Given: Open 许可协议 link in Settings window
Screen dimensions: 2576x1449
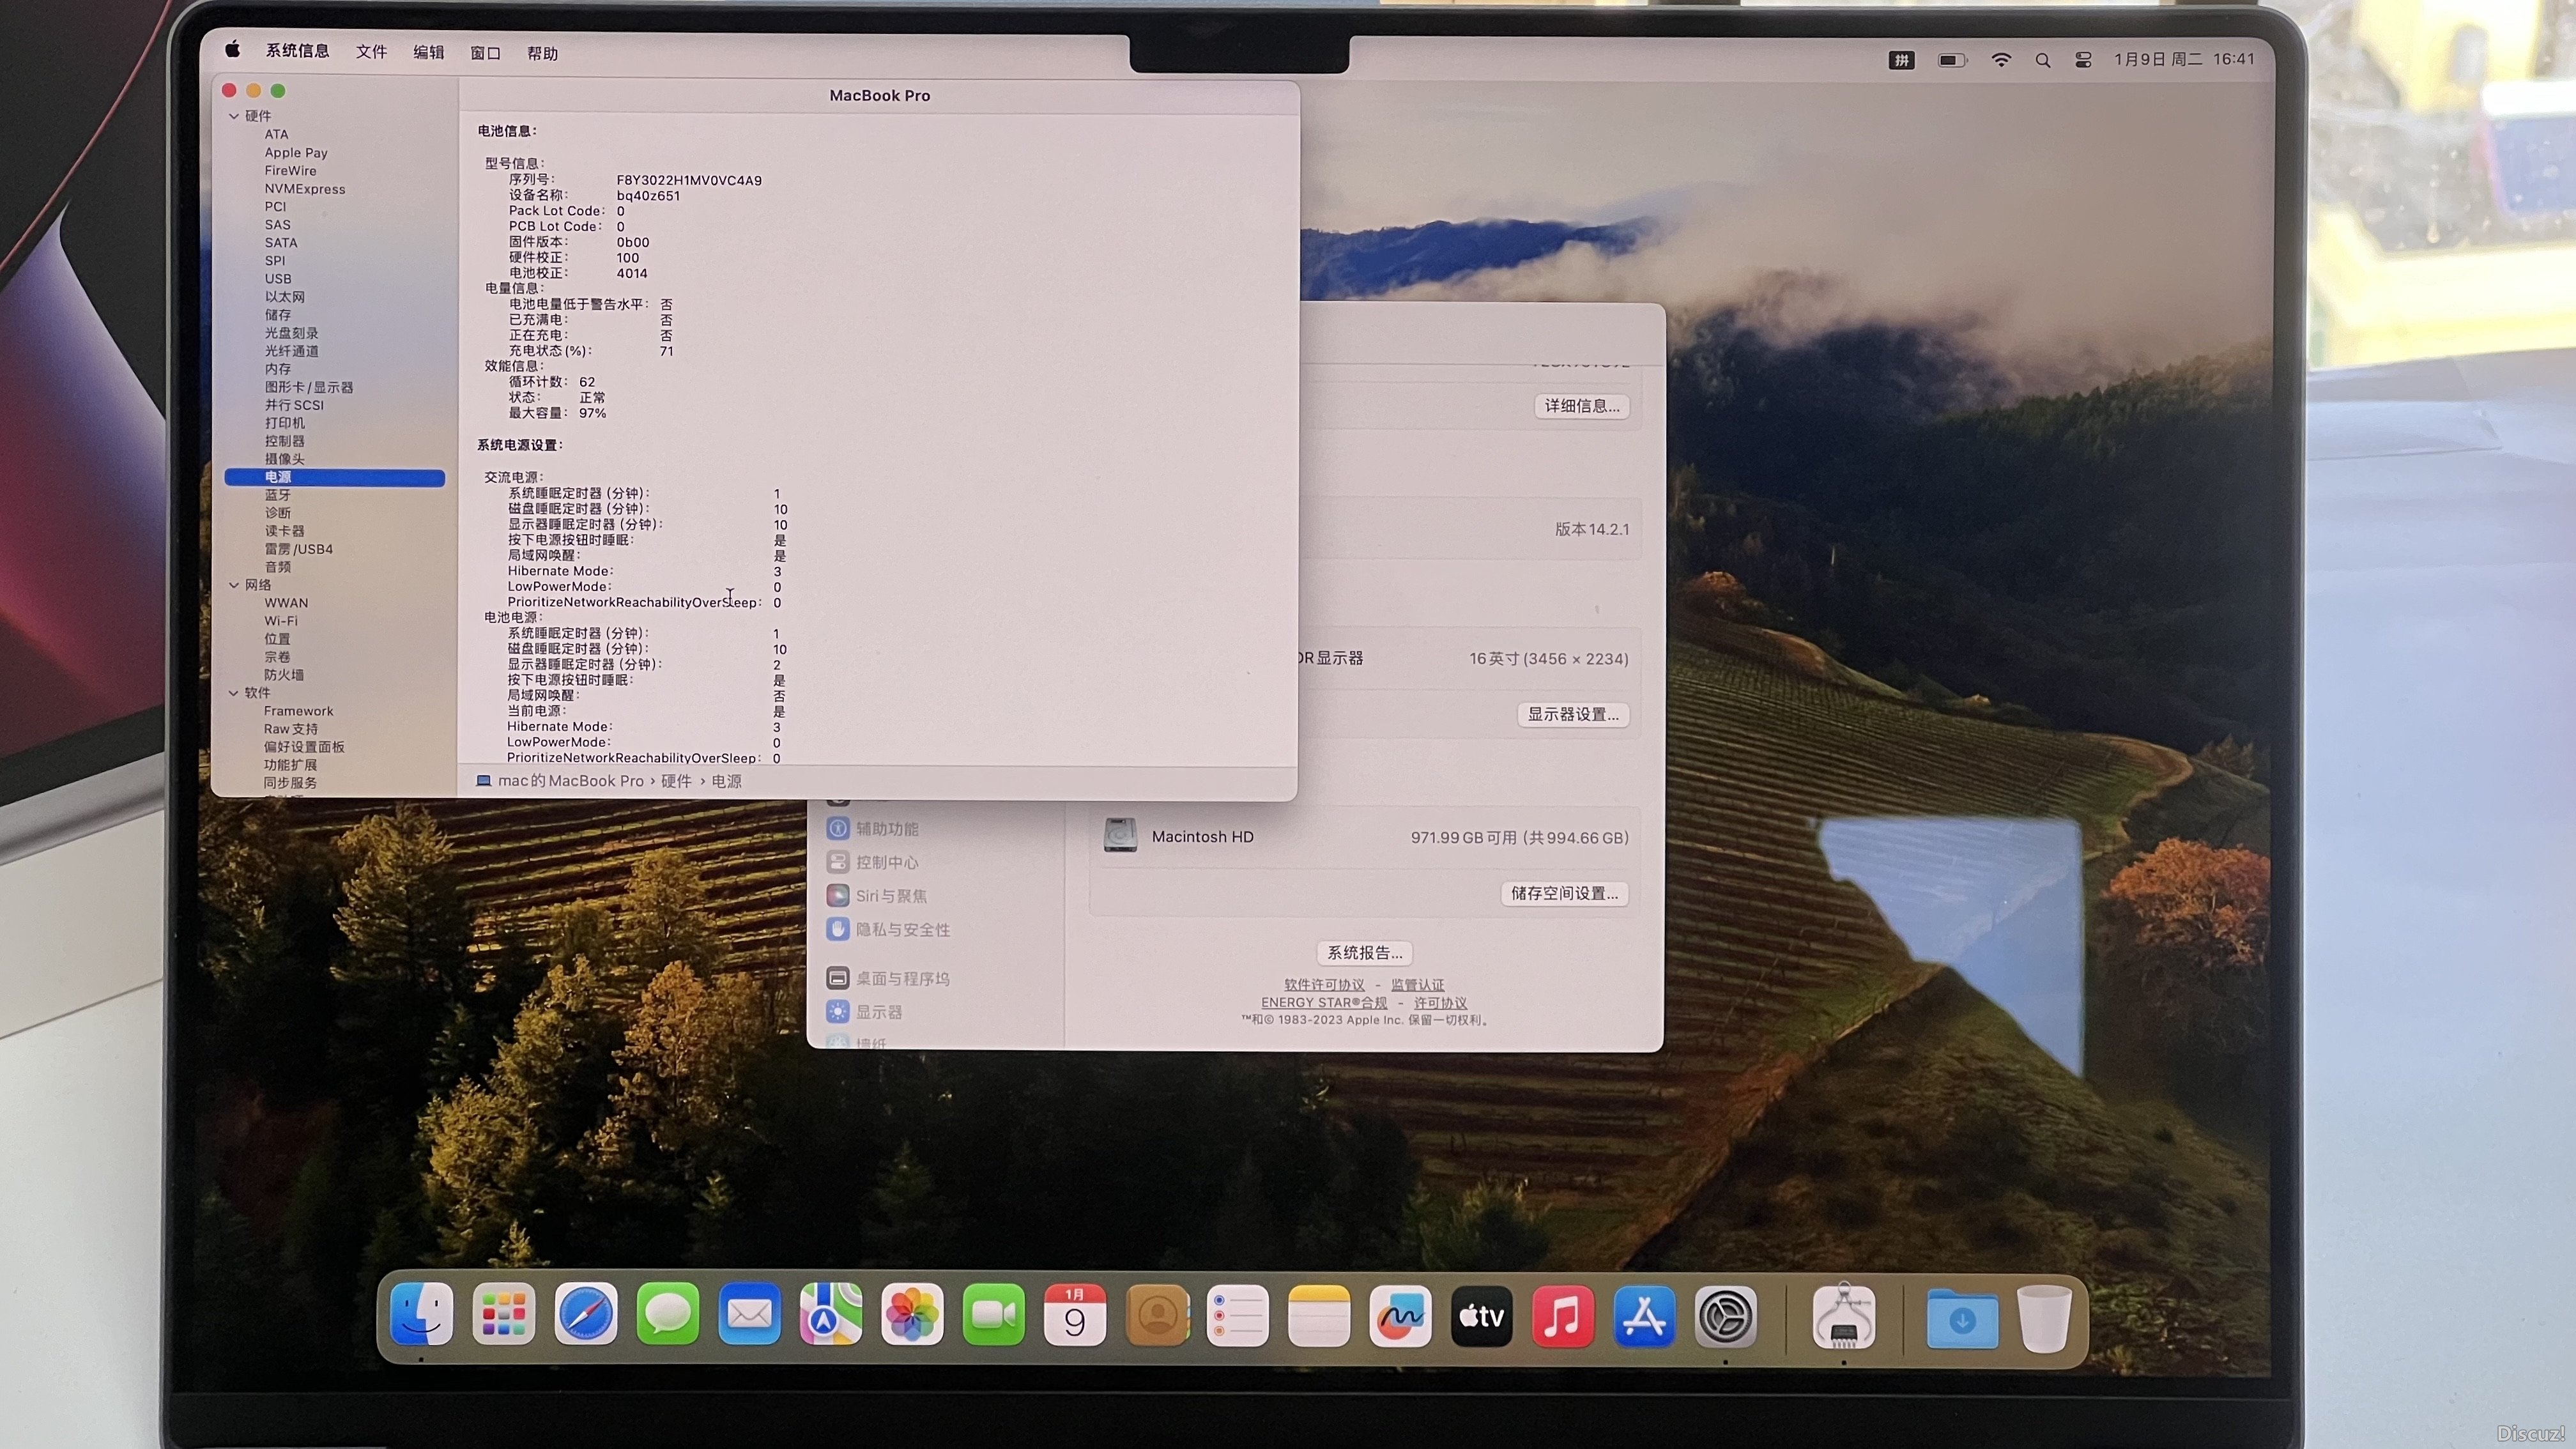Looking at the screenshot, I should (1440, 1003).
